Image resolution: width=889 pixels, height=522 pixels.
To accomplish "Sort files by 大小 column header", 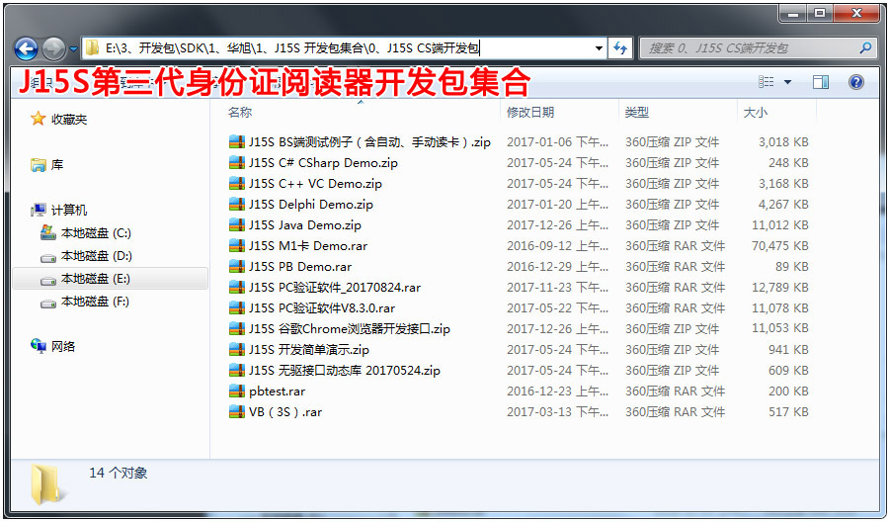I will tap(756, 112).
